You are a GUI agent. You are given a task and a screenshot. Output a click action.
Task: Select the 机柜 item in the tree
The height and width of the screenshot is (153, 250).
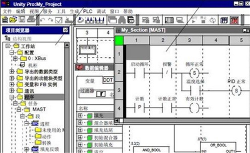point(32,65)
